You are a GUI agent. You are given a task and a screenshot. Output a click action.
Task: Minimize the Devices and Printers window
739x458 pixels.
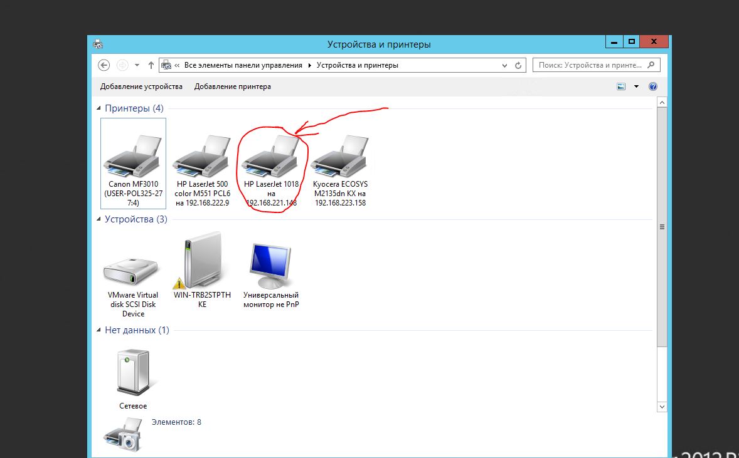pyautogui.click(x=614, y=42)
